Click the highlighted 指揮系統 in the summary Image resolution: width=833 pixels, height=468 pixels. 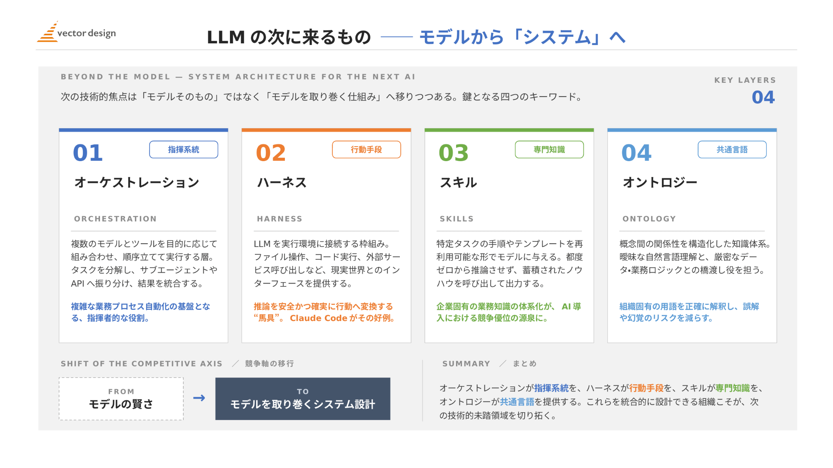(x=551, y=388)
